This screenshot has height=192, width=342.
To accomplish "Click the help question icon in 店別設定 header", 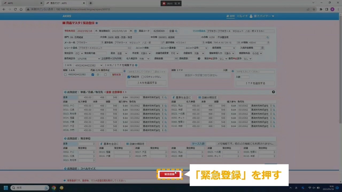I will pos(273,92).
